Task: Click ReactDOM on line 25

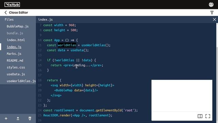Action: 51,115
